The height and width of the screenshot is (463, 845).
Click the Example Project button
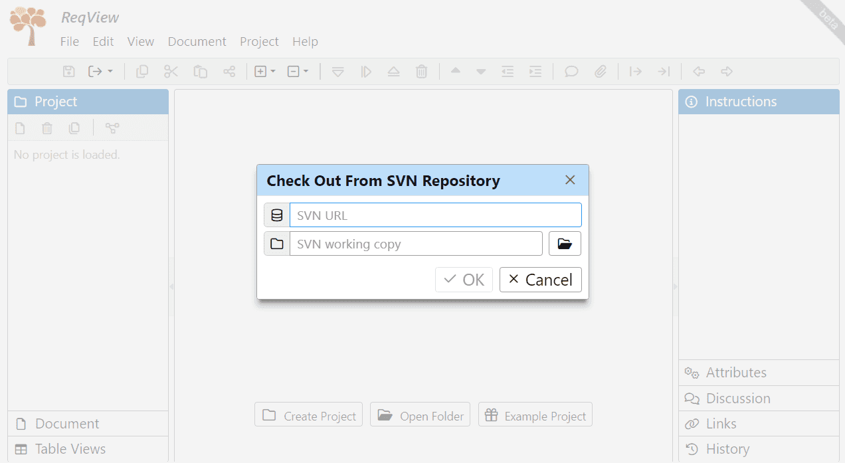coord(535,415)
